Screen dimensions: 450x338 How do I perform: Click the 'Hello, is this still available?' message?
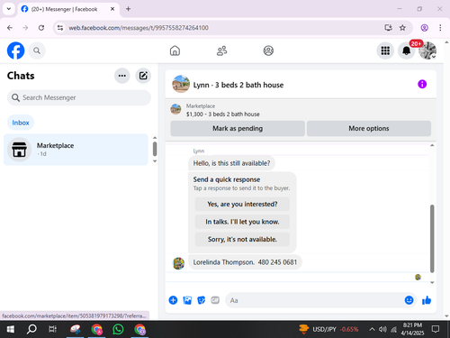231,163
